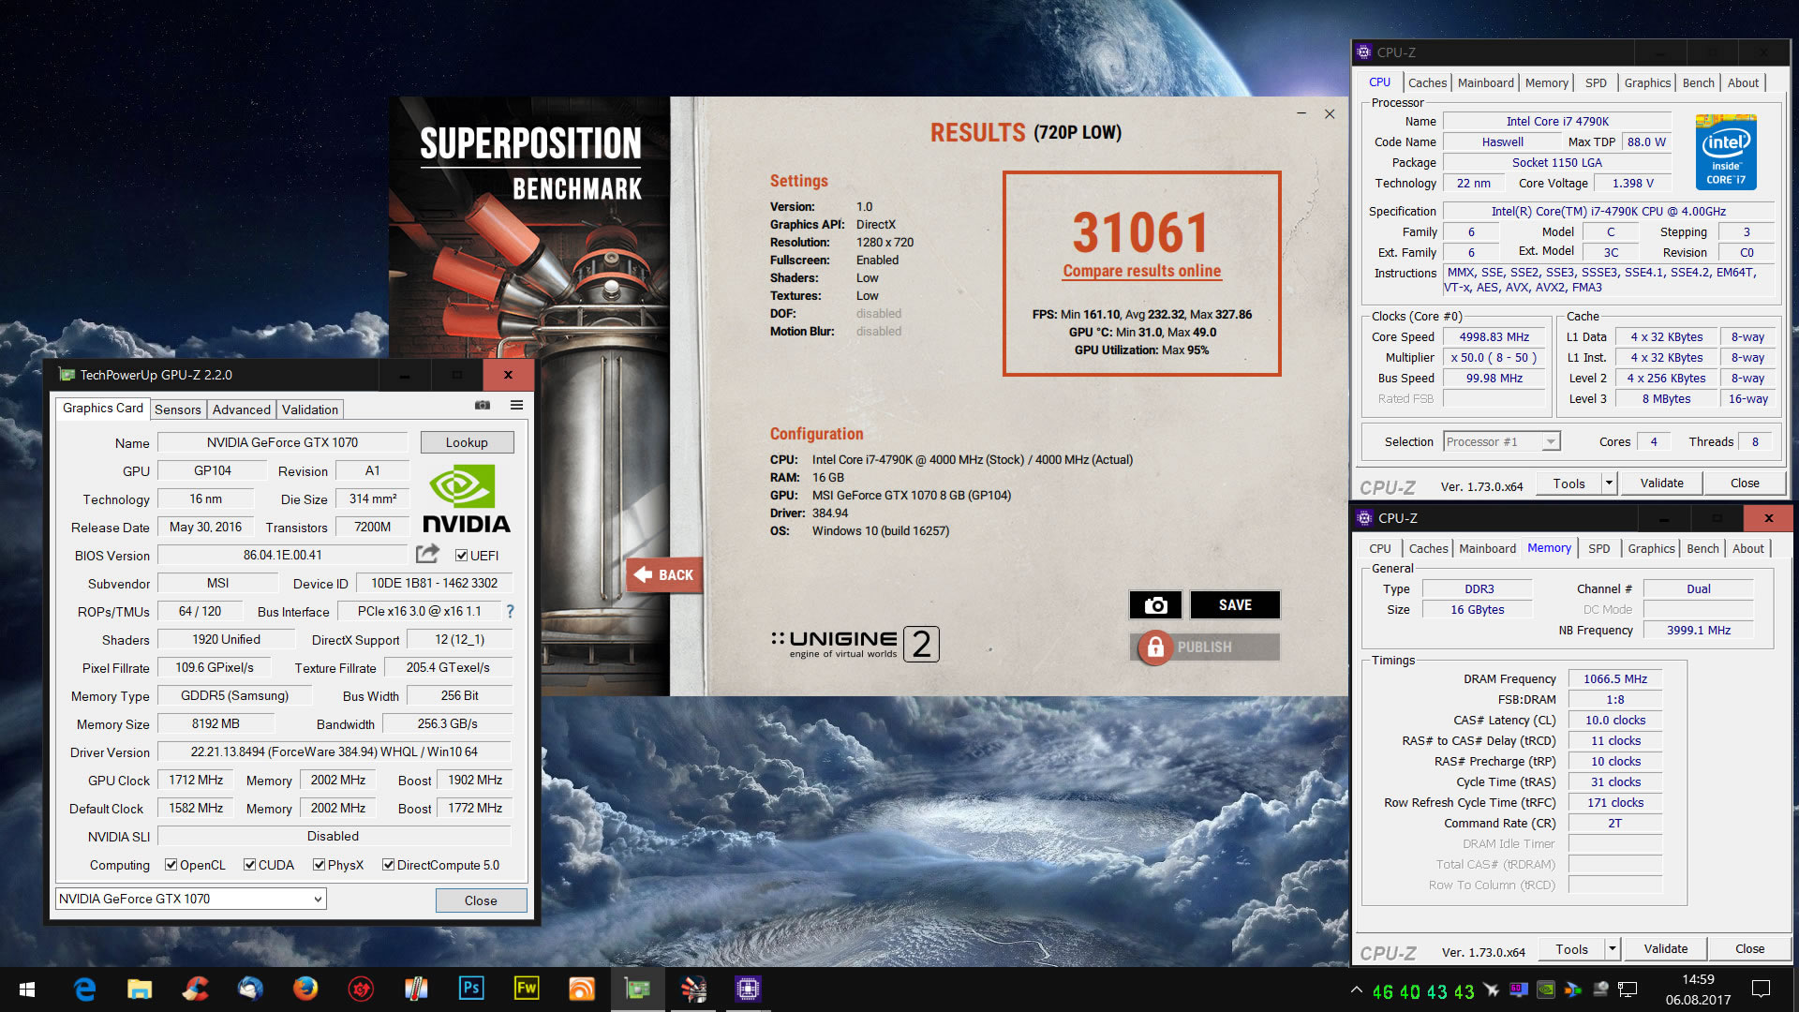The width and height of the screenshot is (1799, 1012).
Task: Click the SAVE button in Superposition
Action: [1235, 605]
